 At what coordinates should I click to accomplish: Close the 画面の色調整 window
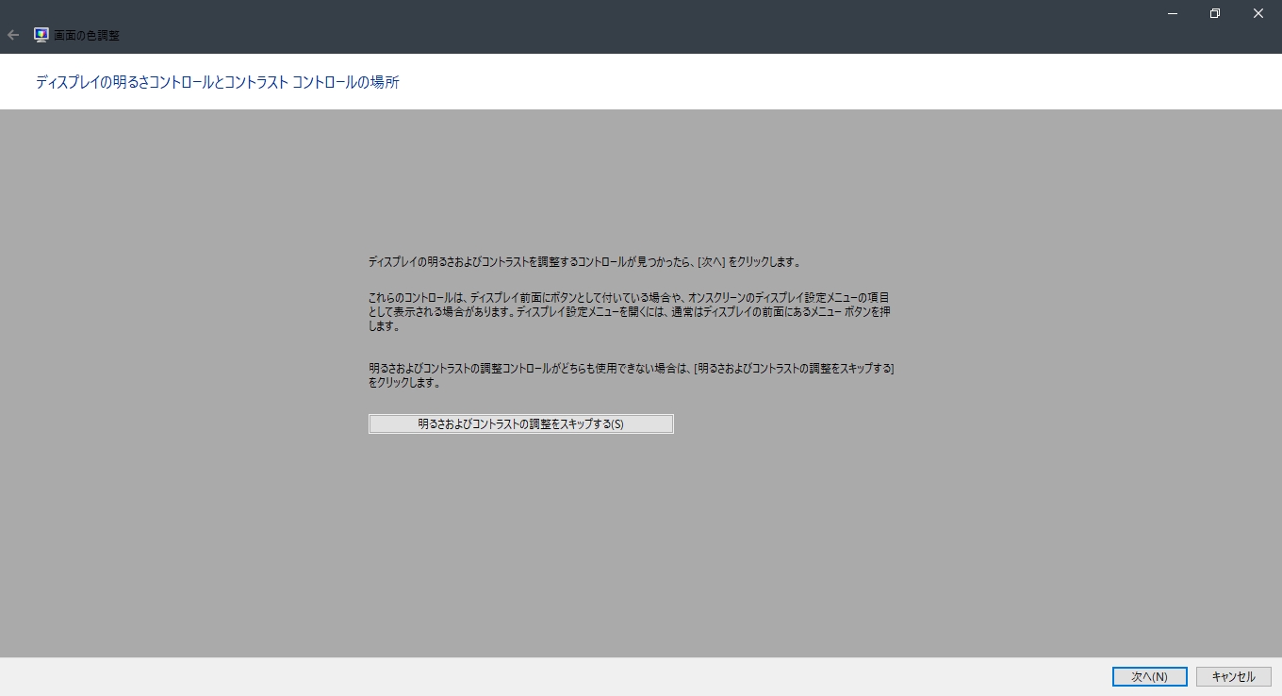tap(1258, 13)
